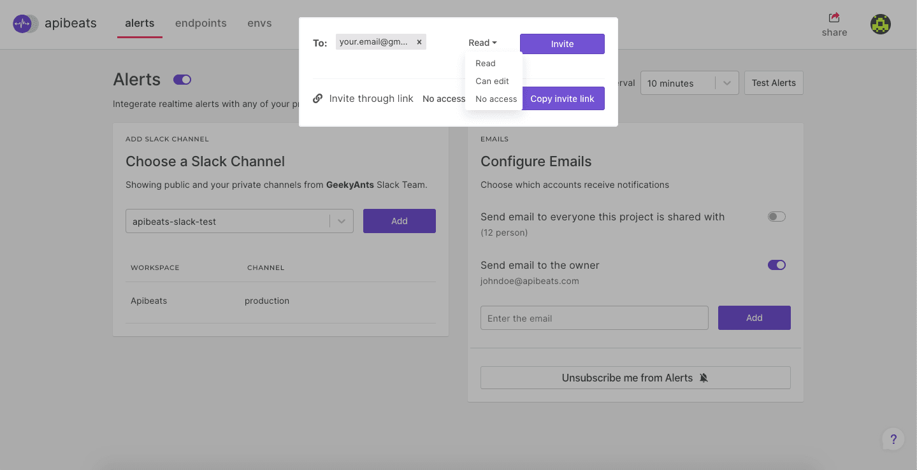Click the link chain icon beside Invite through link

tap(317, 99)
